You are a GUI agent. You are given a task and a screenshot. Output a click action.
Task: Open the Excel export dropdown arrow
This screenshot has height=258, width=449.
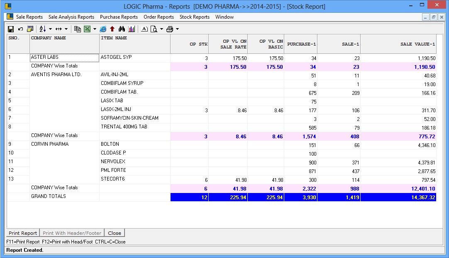click(95, 29)
